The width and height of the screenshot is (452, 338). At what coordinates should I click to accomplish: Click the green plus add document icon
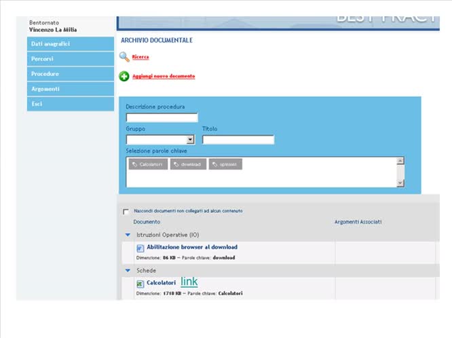coord(124,77)
